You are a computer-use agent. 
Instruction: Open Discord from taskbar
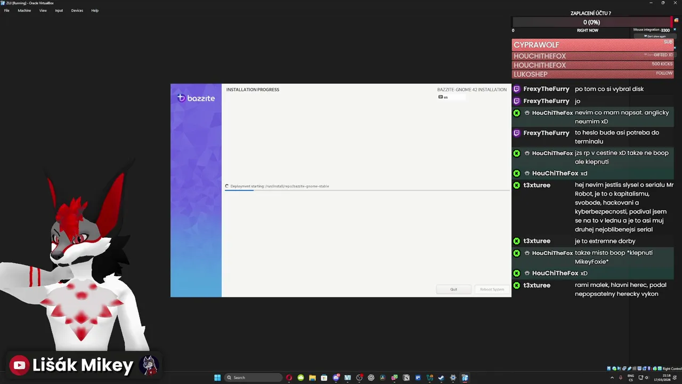pyautogui.click(x=336, y=378)
